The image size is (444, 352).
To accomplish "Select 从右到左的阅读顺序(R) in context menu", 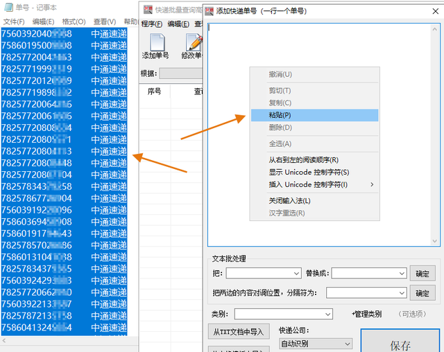I will [x=314, y=160].
